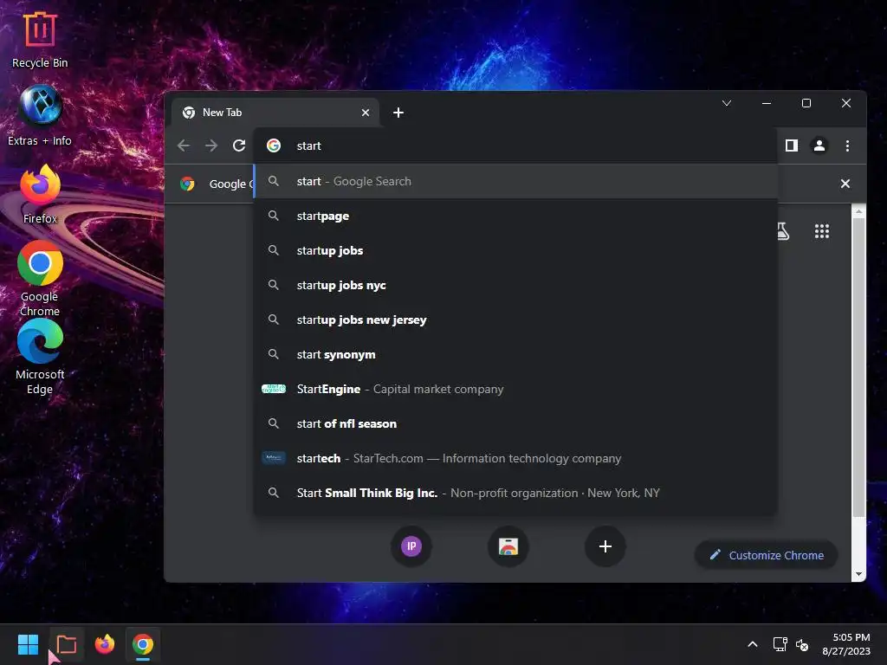Image resolution: width=887 pixels, height=665 pixels.
Task: Select the New Tab tab
Action: coord(275,113)
